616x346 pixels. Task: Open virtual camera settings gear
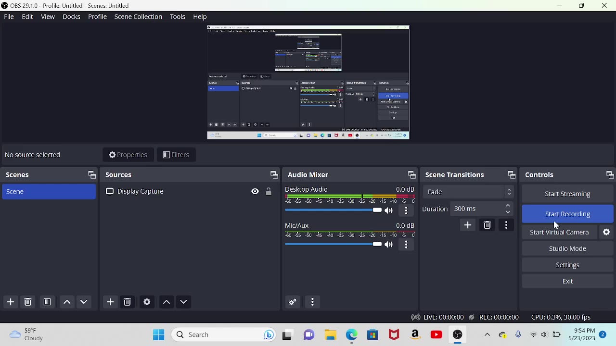[606, 232]
